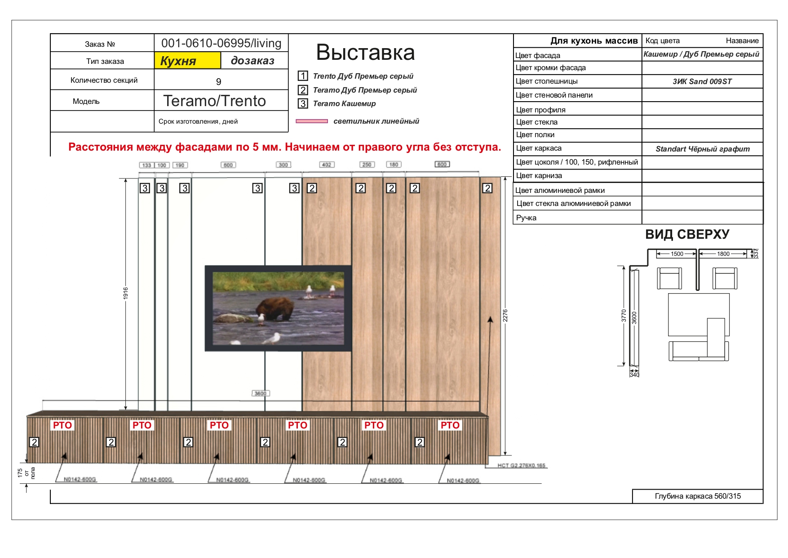Click legend box 2 beside Teramo Дуб Премьер серый
788x558 pixels.
click(x=303, y=90)
